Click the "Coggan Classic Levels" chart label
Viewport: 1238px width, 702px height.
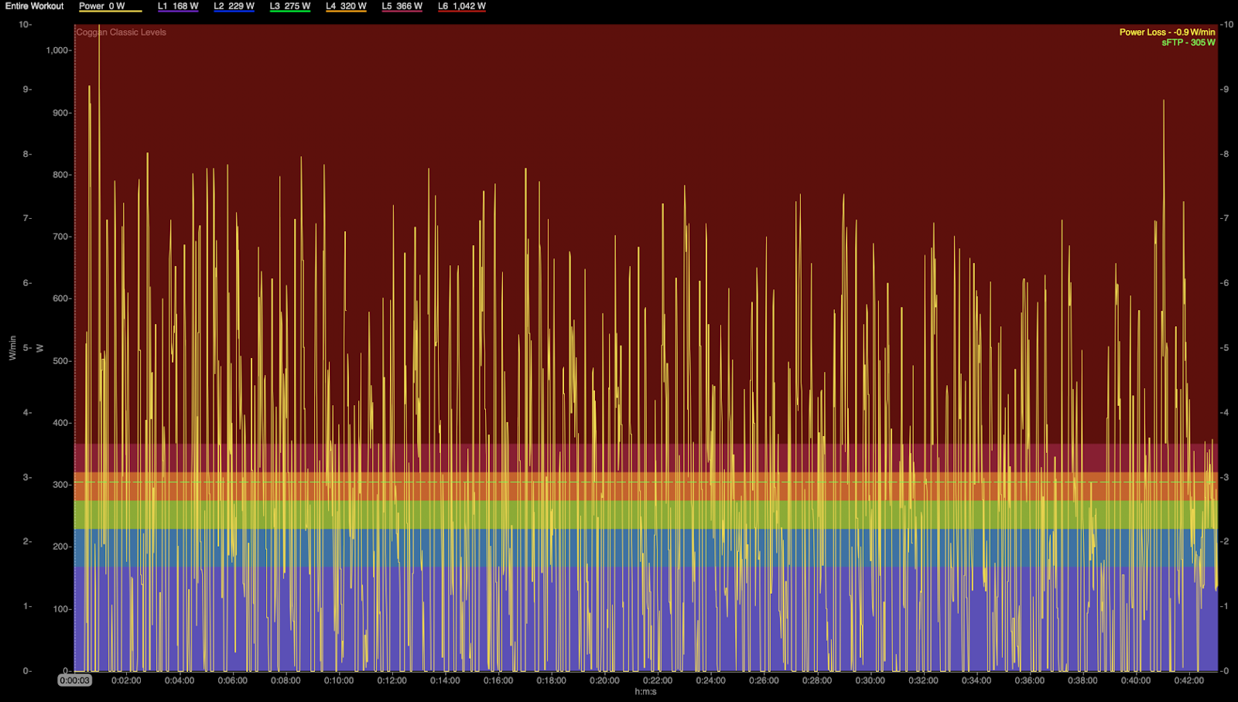point(121,32)
